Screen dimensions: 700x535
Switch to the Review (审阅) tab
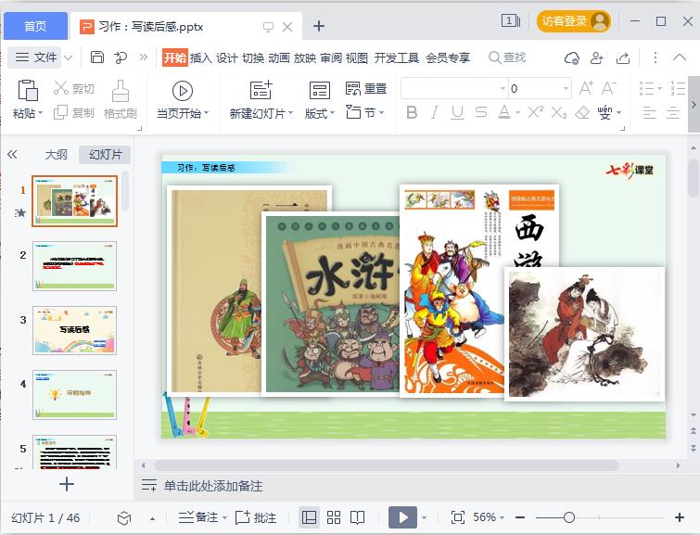pyautogui.click(x=331, y=57)
